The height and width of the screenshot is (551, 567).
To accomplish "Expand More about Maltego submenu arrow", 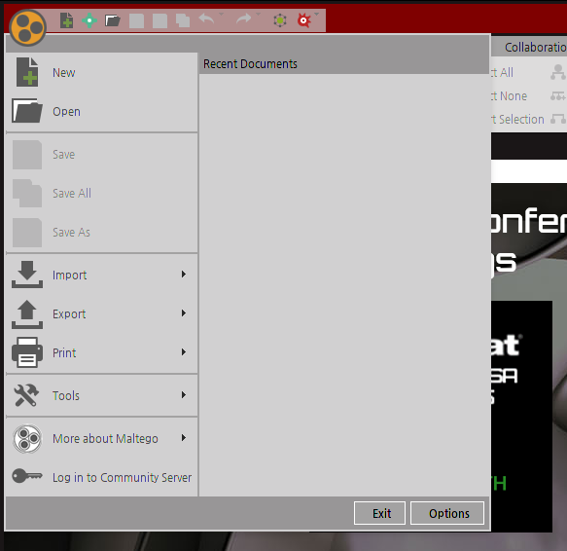I will (184, 438).
